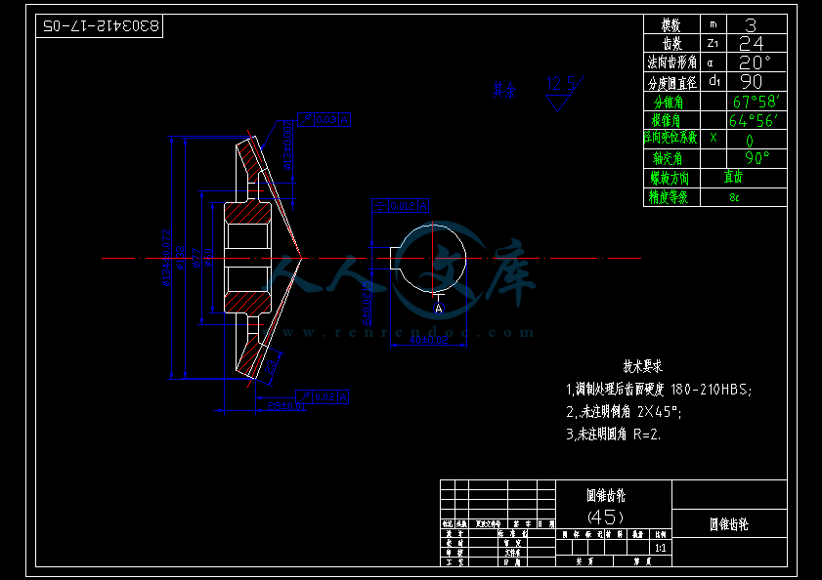Click the 40±0.02 dimension below the bore view

click(428, 340)
